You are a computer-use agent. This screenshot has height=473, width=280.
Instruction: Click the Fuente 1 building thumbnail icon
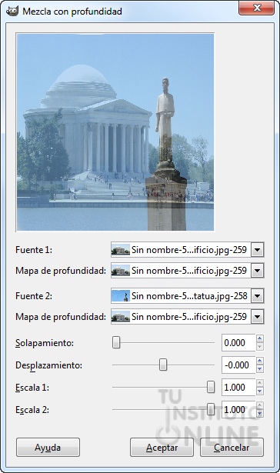click(x=121, y=250)
